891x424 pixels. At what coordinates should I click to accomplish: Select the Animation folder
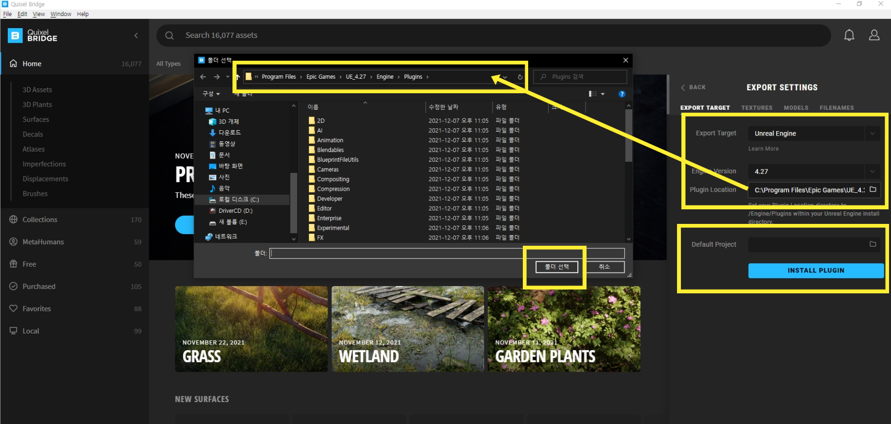330,140
